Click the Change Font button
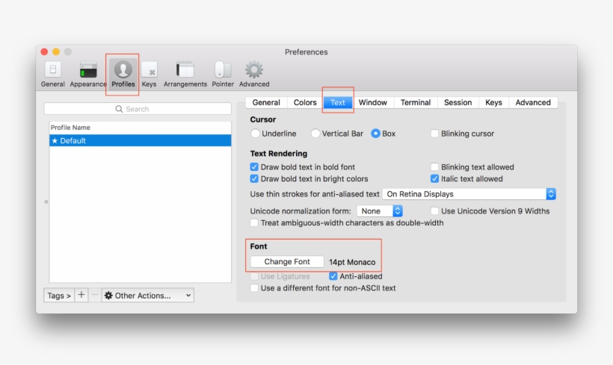 pos(287,262)
